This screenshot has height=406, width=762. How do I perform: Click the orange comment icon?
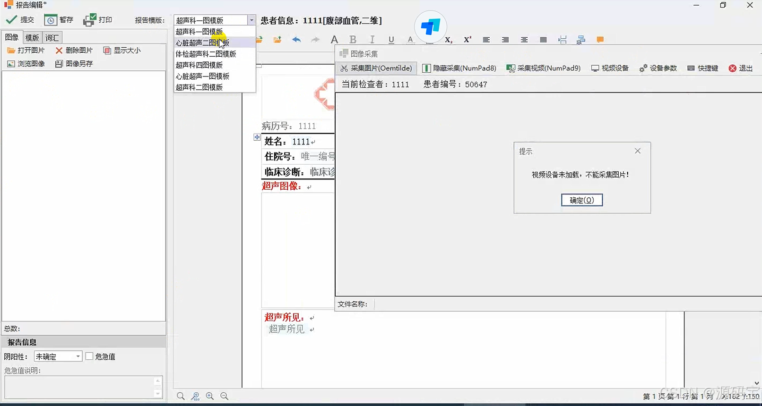pyautogui.click(x=600, y=40)
